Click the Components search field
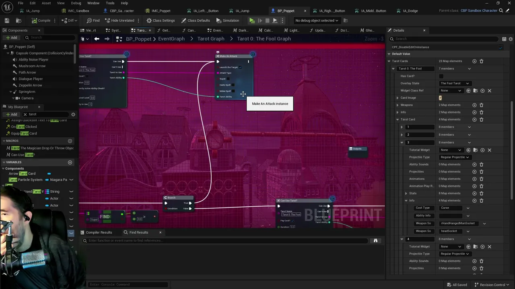Image resolution: width=515 pixels, height=289 pixels. tap(50, 38)
